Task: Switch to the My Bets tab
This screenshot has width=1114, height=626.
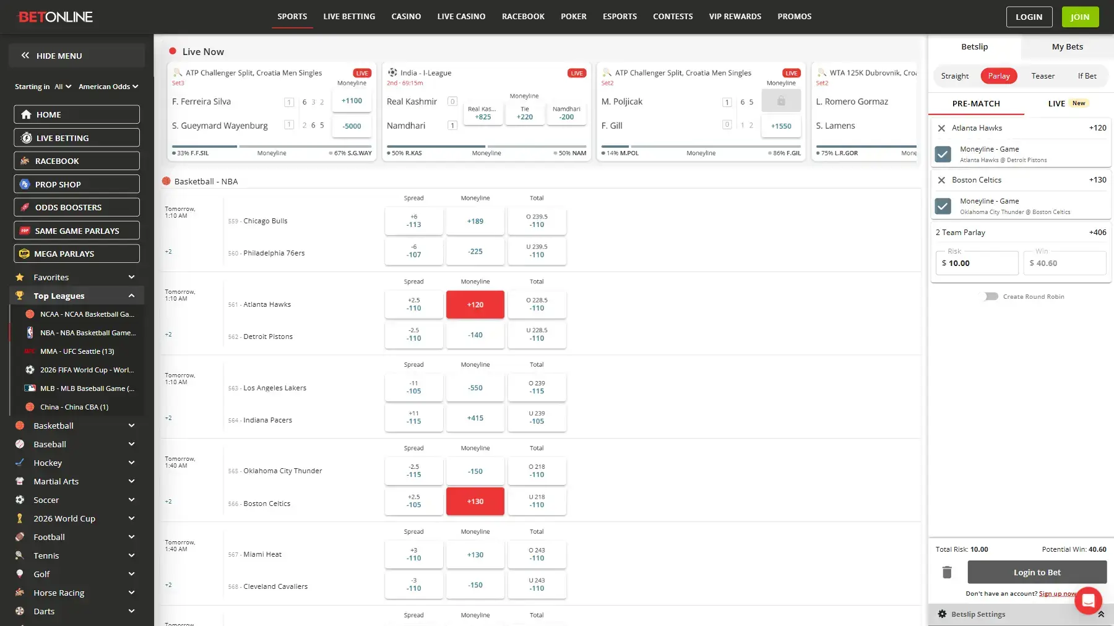Action: pyautogui.click(x=1068, y=46)
